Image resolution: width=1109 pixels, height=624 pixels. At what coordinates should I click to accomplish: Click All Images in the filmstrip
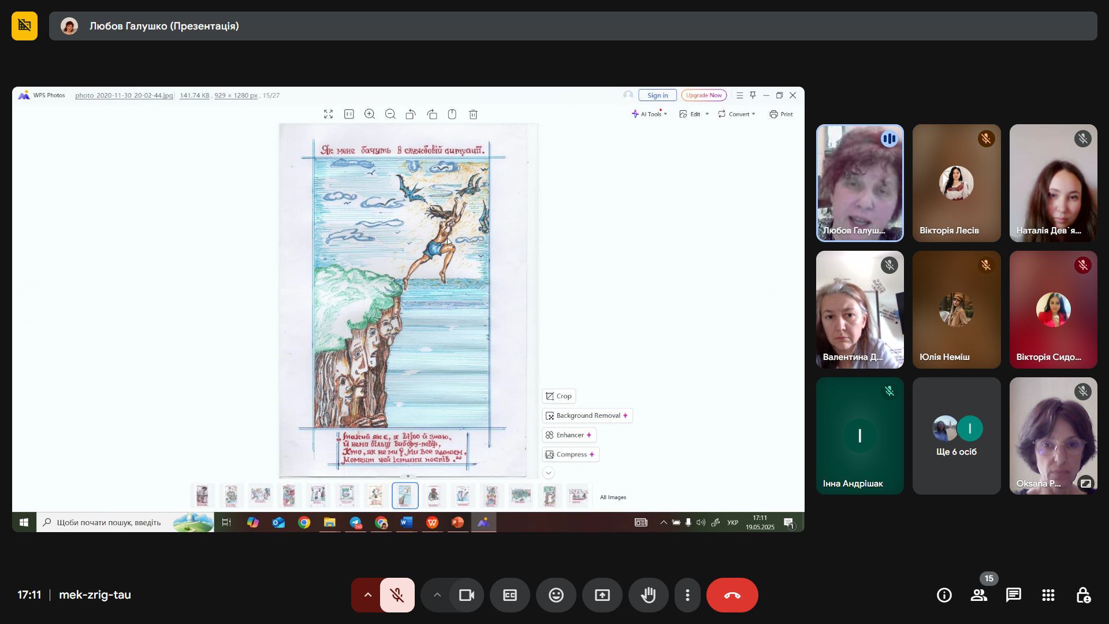[613, 497]
